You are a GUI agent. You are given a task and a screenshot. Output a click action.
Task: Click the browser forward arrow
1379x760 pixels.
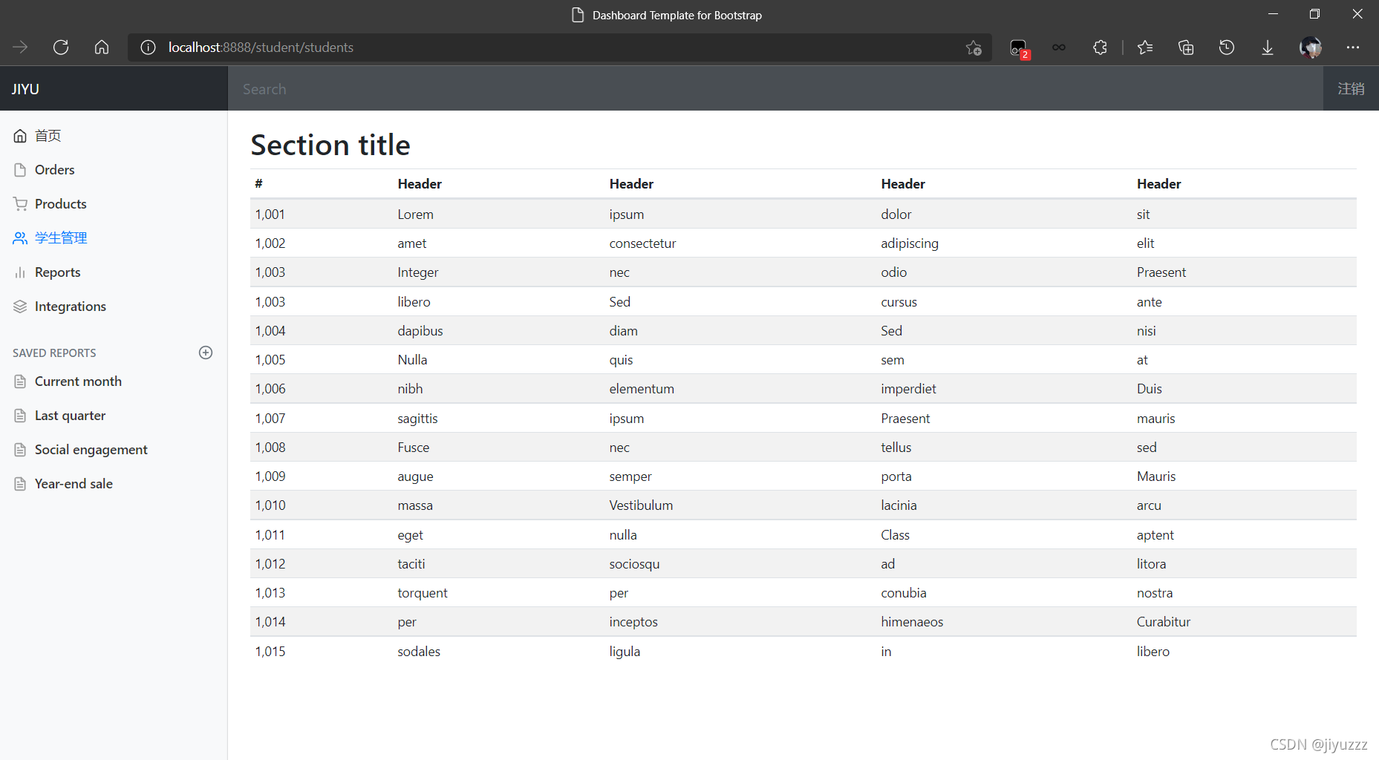tap(20, 47)
